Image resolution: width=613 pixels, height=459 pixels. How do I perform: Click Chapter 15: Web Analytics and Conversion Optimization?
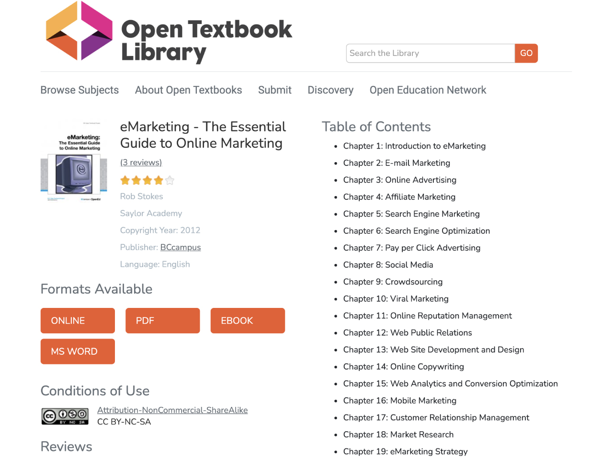coord(451,383)
